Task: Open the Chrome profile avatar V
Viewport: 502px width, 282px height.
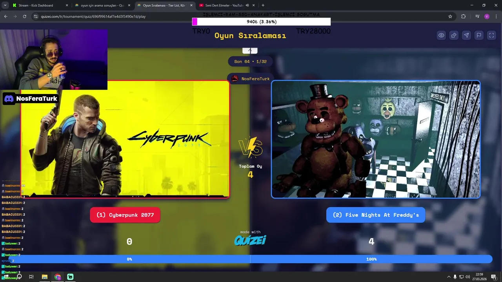Action: tap(487, 16)
